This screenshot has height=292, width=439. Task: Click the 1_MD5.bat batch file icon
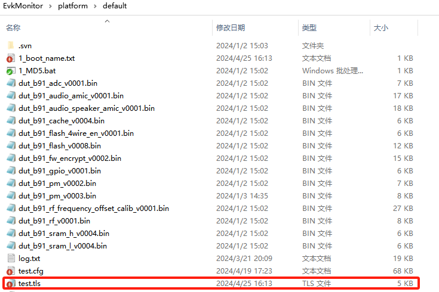[11, 71]
